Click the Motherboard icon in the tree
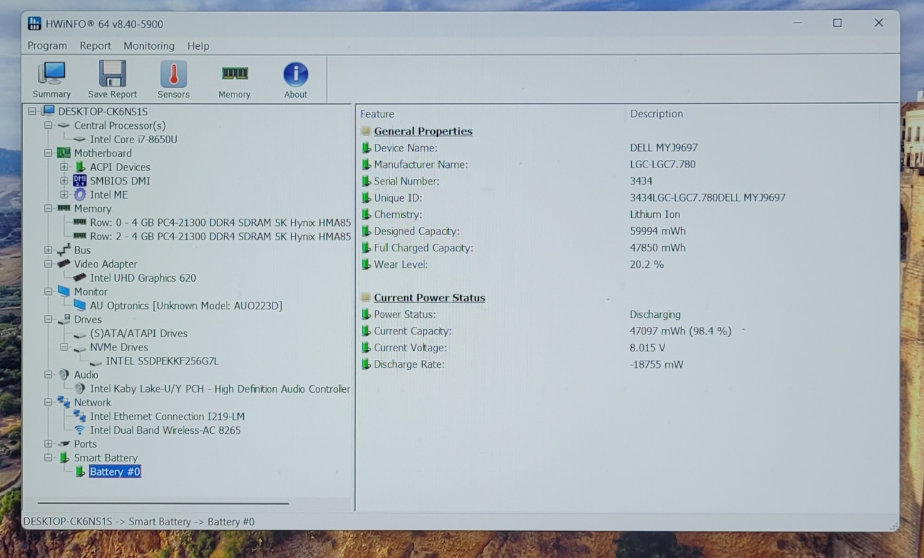Screen dimensions: 924x558 tap(64, 153)
